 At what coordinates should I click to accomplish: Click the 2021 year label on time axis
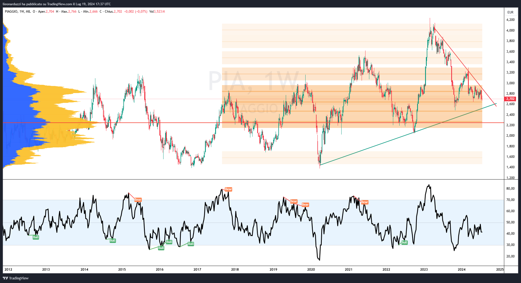click(x=349, y=270)
